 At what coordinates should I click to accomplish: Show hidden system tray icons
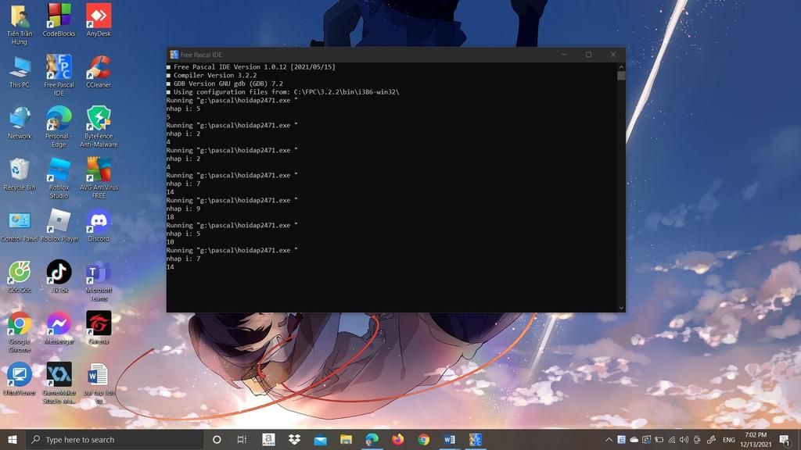(609, 439)
